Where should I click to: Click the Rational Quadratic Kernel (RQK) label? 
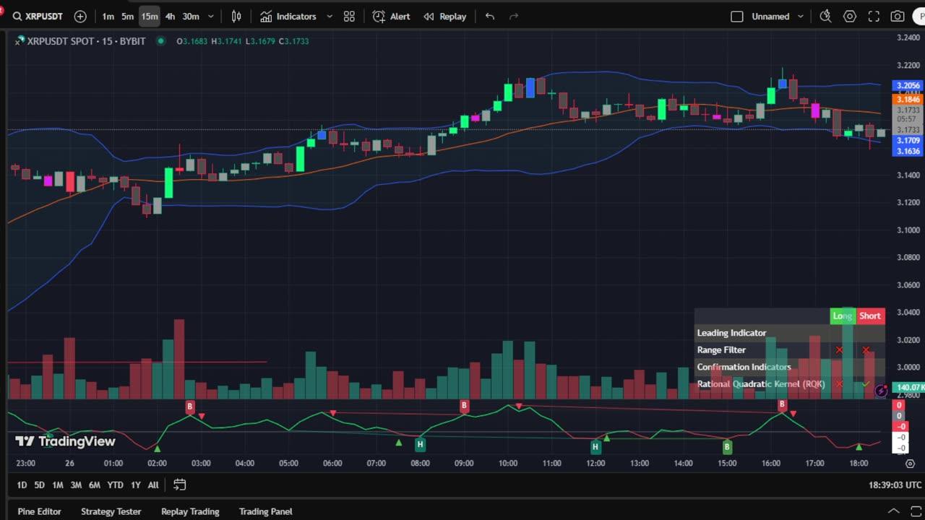pos(760,384)
